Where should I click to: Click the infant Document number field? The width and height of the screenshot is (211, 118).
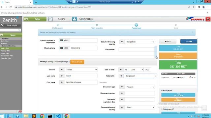tap(139, 93)
